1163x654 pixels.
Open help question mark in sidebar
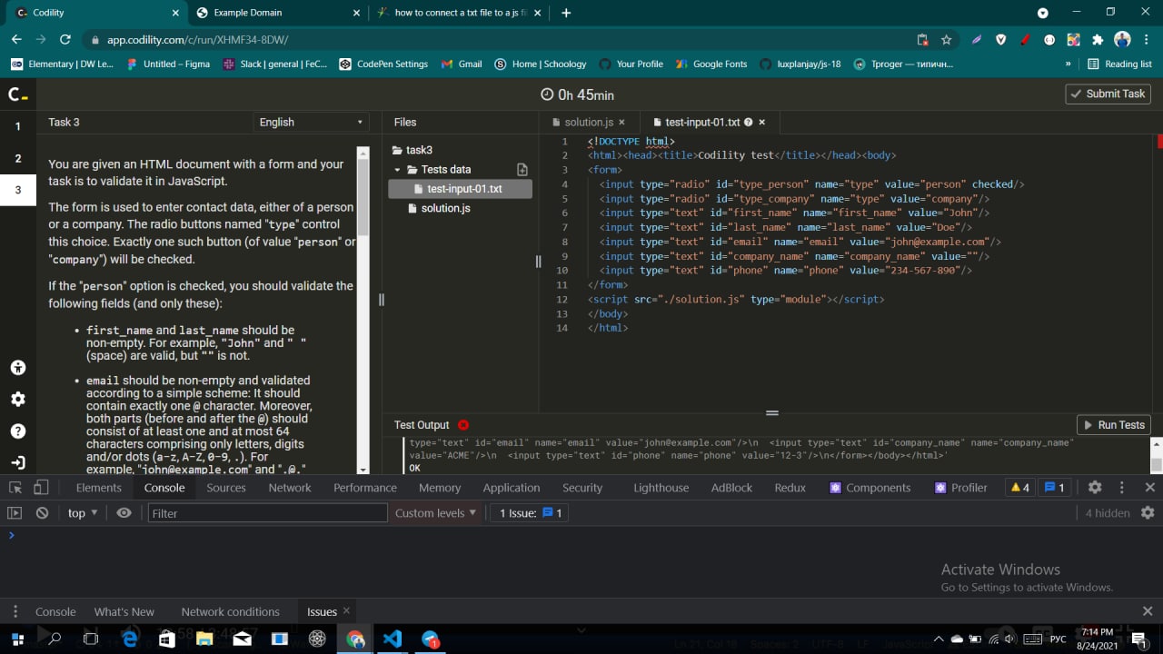click(x=18, y=431)
